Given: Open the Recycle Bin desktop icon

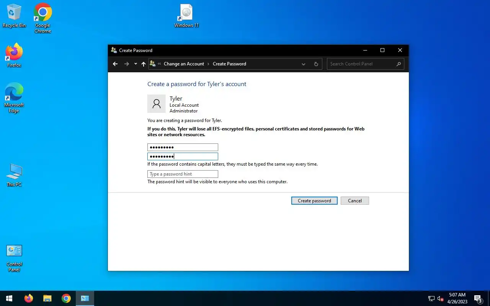Looking at the screenshot, I should tap(14, 16).
